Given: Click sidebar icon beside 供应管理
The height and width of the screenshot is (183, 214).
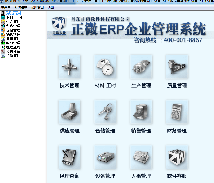Looking at the screenshot, I should click(x=3, y=26).
